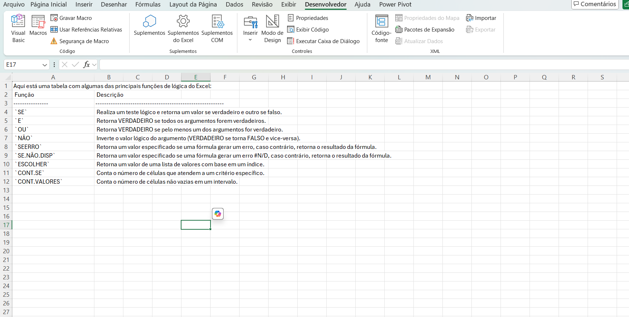This screenshot has height=317, width=629.
Task: Open the Arquivo menu
Action: click(x=14, y=4)
